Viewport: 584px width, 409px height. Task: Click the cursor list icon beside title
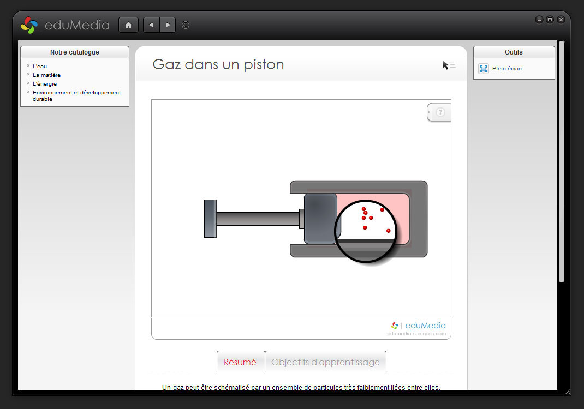[449, 65]
